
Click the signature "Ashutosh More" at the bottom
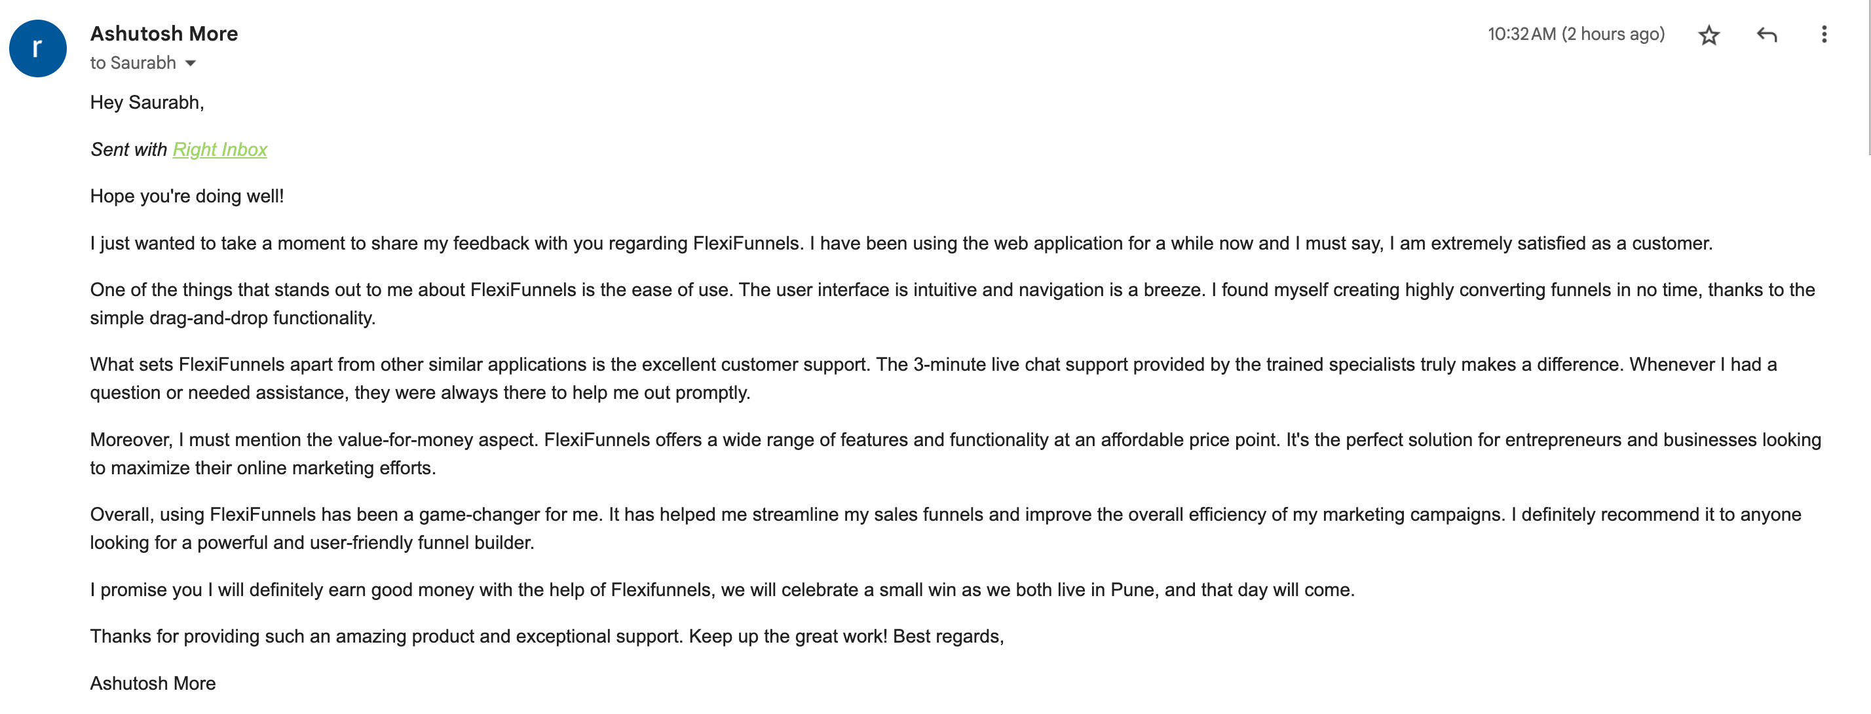(153, 683)
